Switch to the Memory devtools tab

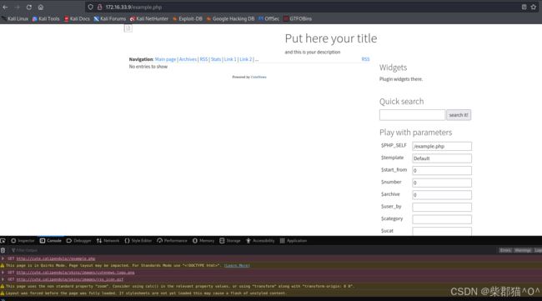coord(203,240)
